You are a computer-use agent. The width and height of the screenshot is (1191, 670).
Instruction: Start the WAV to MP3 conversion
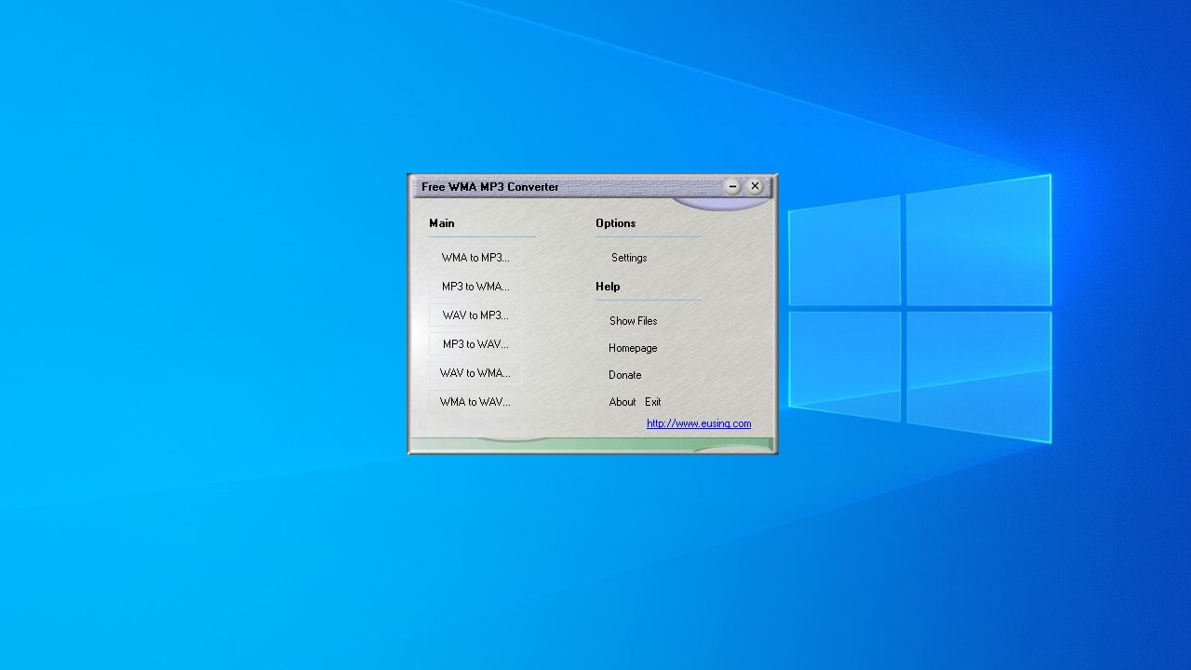point(475,315)
